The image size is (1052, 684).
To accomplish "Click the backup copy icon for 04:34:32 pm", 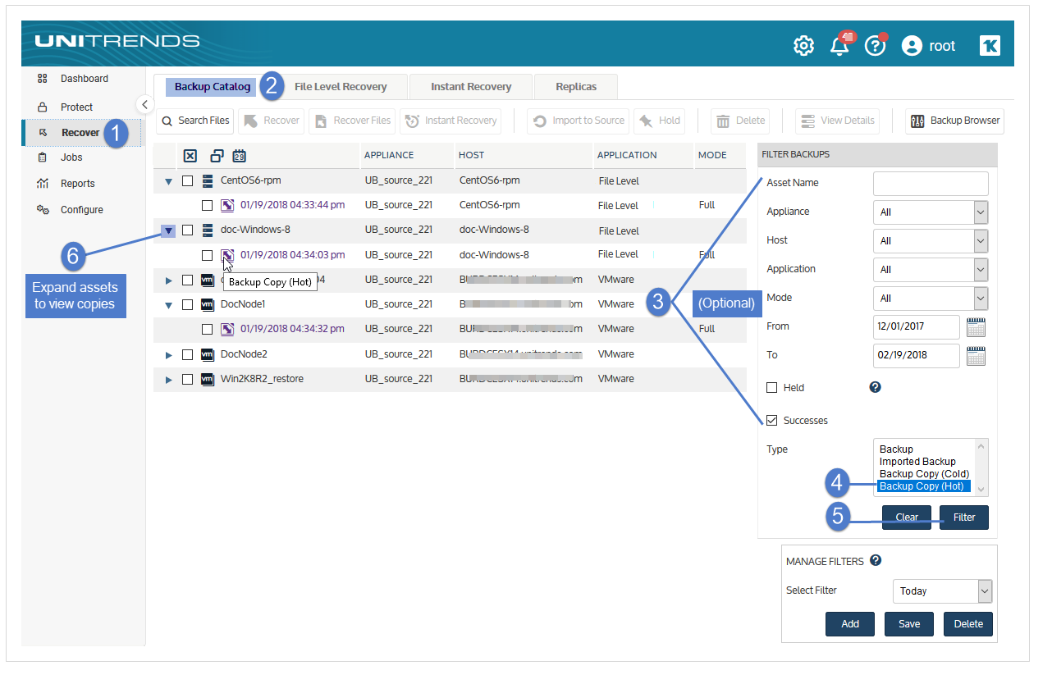I will [228, 329].
